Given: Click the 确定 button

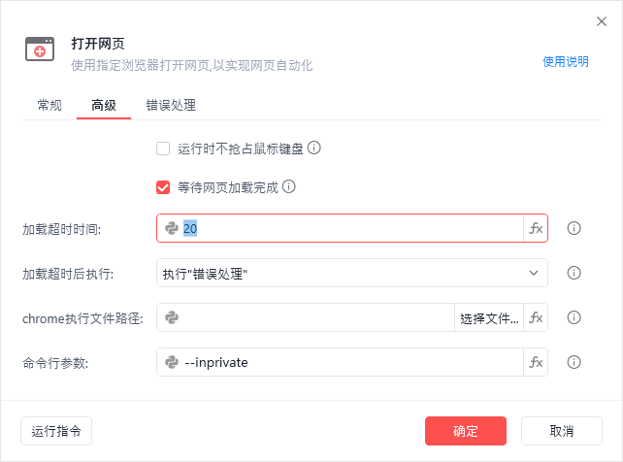Looking at the screenshot, I should (466, 431).
